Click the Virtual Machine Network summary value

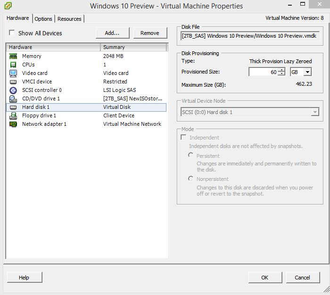point(132,124)
